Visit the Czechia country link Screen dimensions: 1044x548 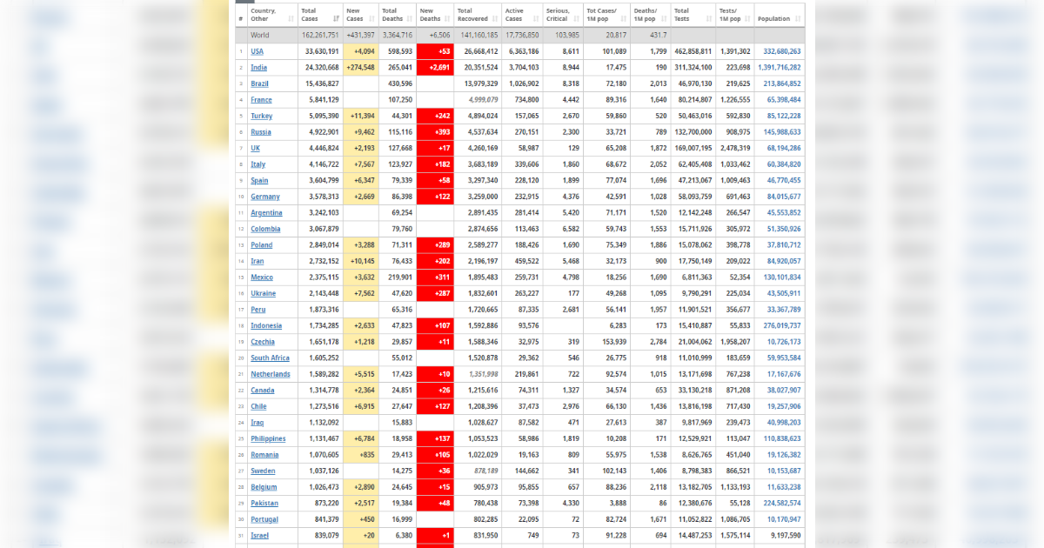click(x=263, y=342)
